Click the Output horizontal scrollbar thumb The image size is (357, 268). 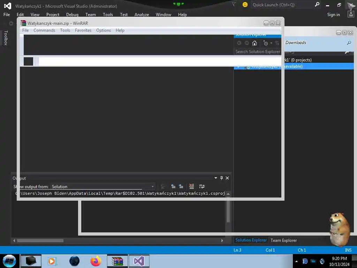tap(40, 241)
